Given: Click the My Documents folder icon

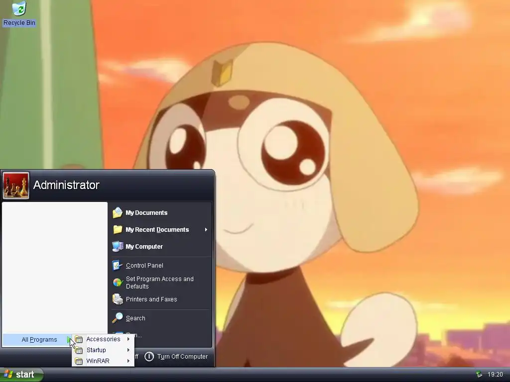Looking at the screenshot, I should (118, 213).
